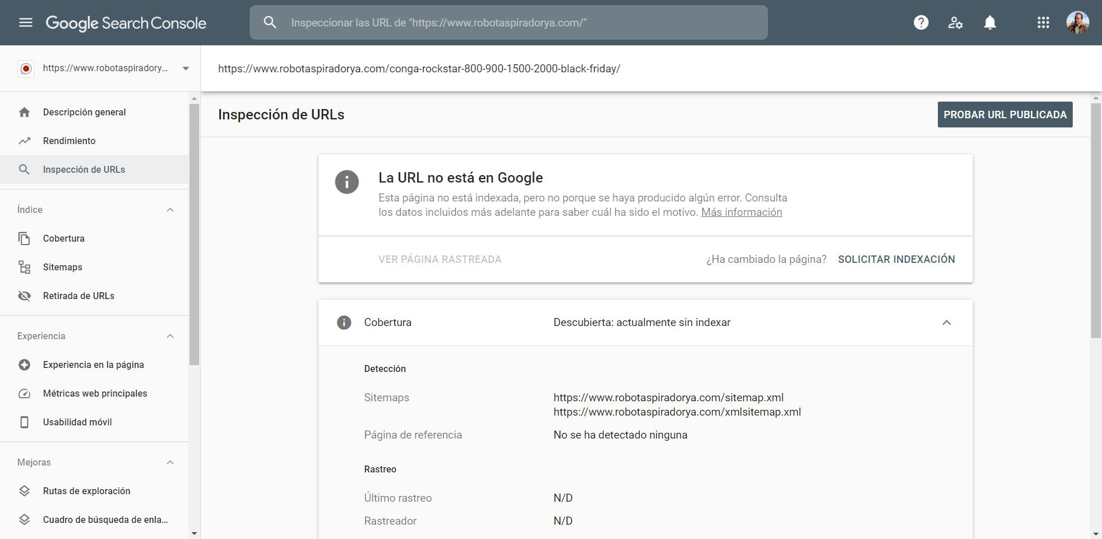This screenshot has width=1102, height=539.
Task: Collapse the Índice sidebar section
Action: click(x=170, y=210)
